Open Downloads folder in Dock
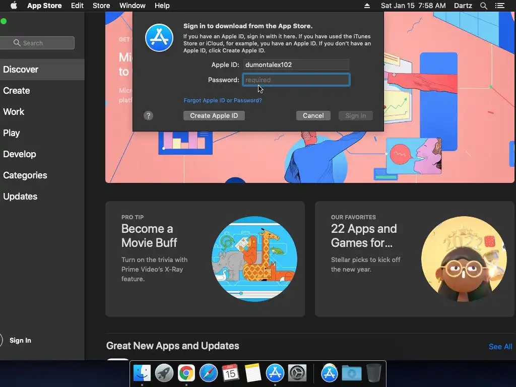Screen dimensions: 516x387 click(x=351, y=373)
